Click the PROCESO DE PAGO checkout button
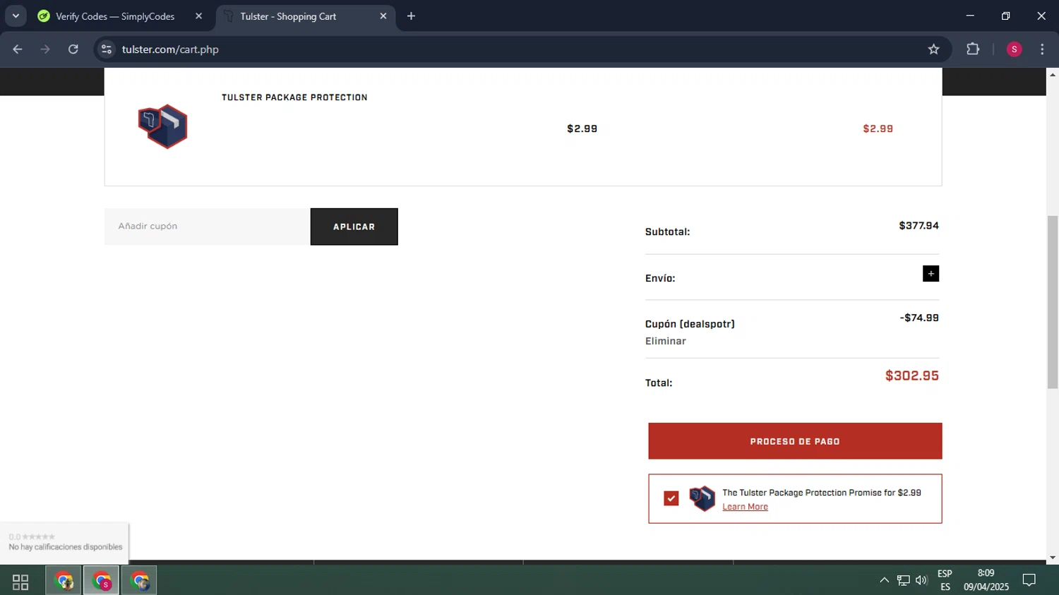This screenshot has height=595, width=1059. [795, 441]
